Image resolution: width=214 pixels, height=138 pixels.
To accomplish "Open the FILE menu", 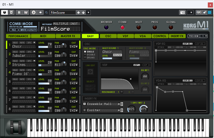I will tap(14, 30).
